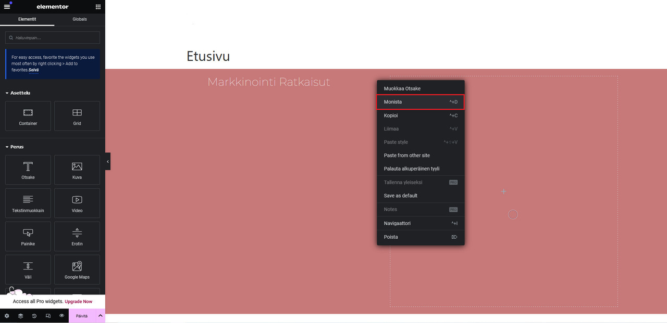Select the Kuva image widget
The image size is (667, 323).
(77, 170)
